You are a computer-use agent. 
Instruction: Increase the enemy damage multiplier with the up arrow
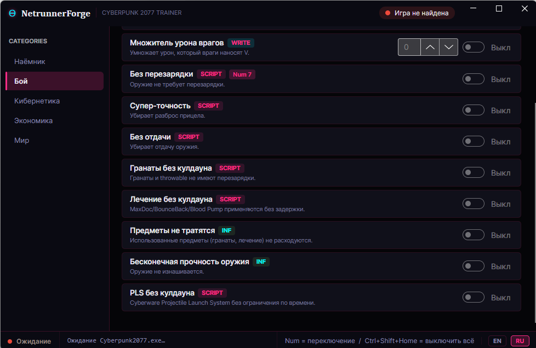(x=430, y=47)
